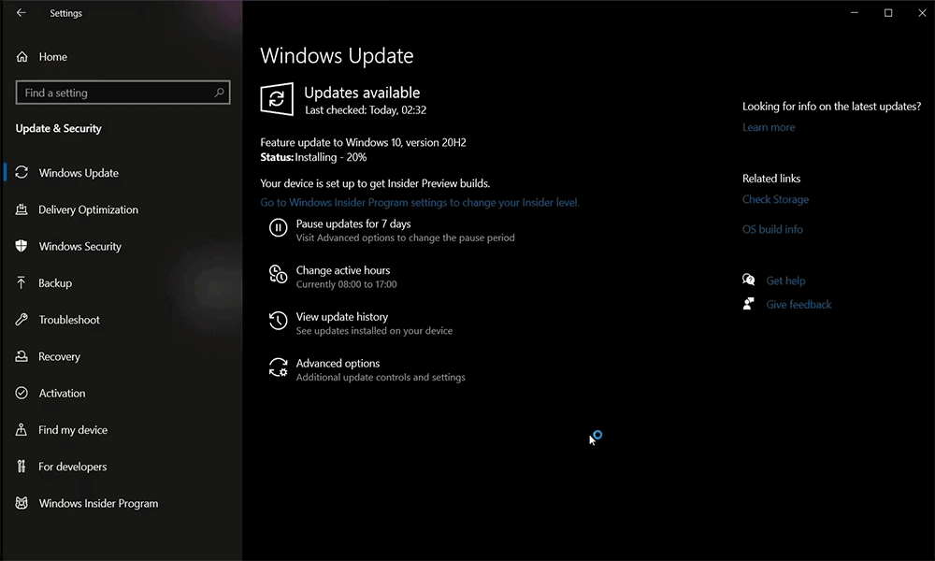The height and width of the screenshot is (561, 935).
Task: Open Find my device settings
Action: 73,430
